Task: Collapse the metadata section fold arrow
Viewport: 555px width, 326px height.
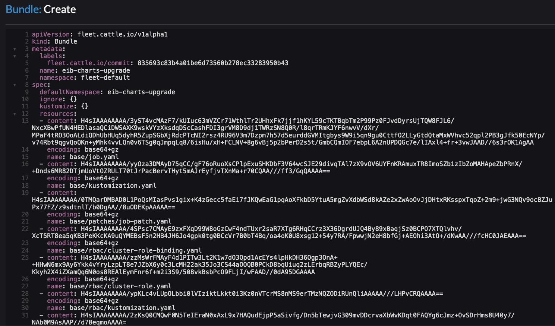Action: pyautogui.click(x=15, y=49)
